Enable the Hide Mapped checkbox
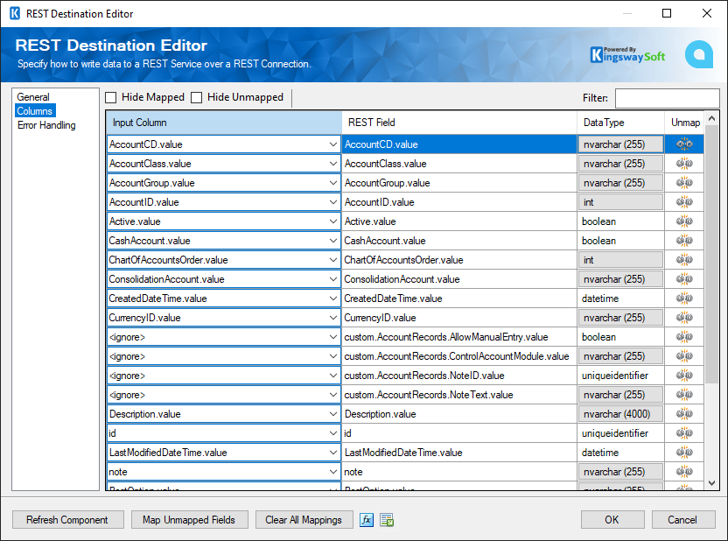 110,97
